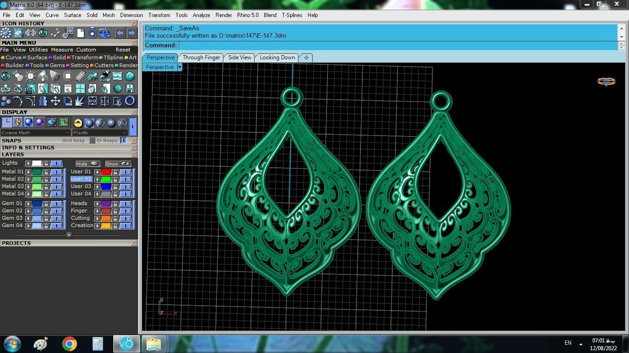Toggle the lock on the Cutting layer

point(115,218)
